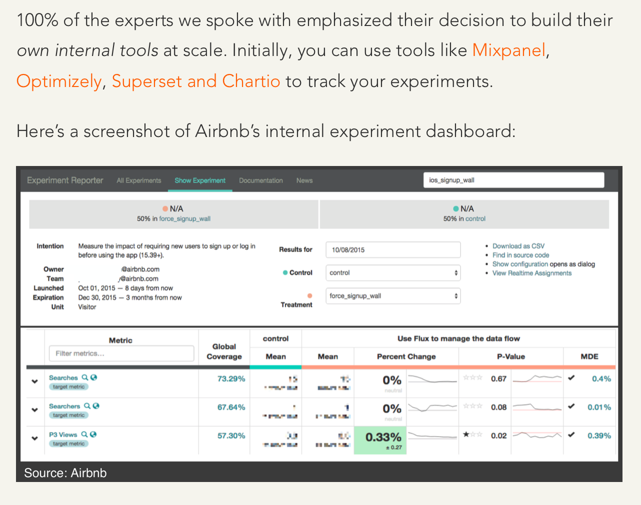
Task: Click the Filter metrics input field
Action: (x=121, y=353)
